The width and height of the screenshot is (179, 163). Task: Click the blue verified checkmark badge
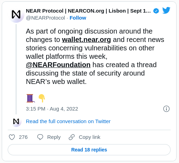pos(156,11)
